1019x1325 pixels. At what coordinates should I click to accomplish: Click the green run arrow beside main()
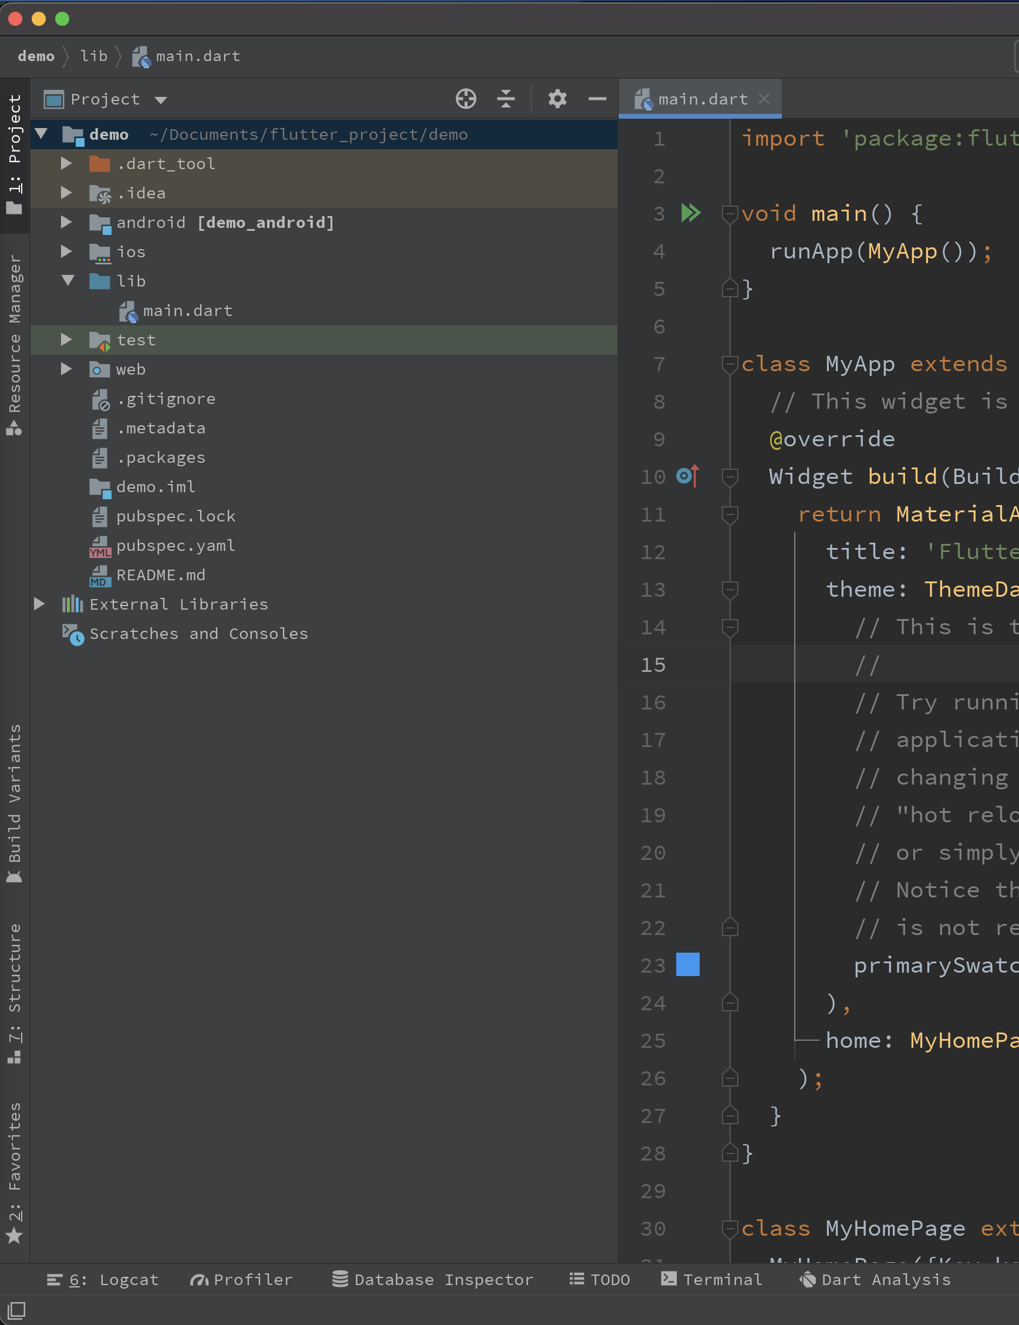(690, 214)
